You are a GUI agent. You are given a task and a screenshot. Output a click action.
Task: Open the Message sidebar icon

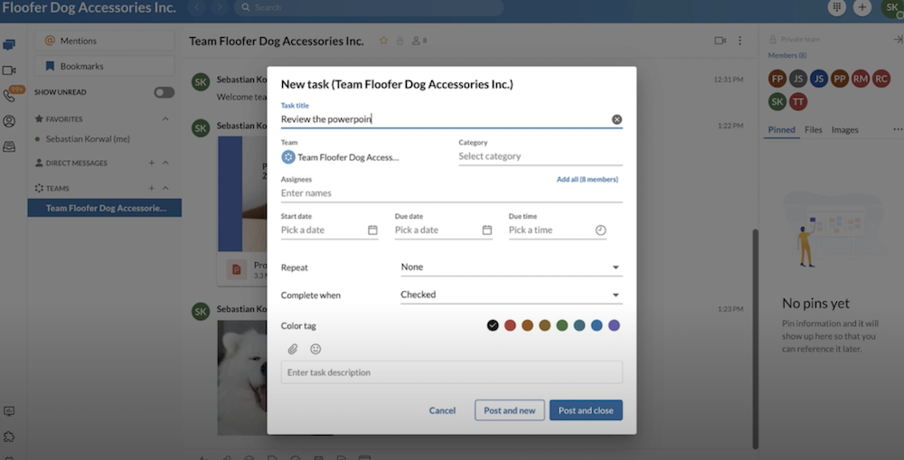pyautogui.click(x=9, y=45)
